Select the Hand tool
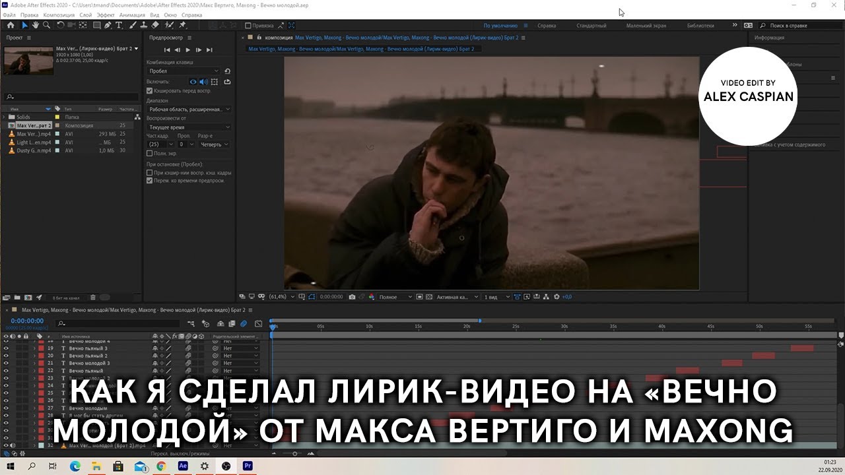Viewport: 845px width, 475px height. click(36, 25)
